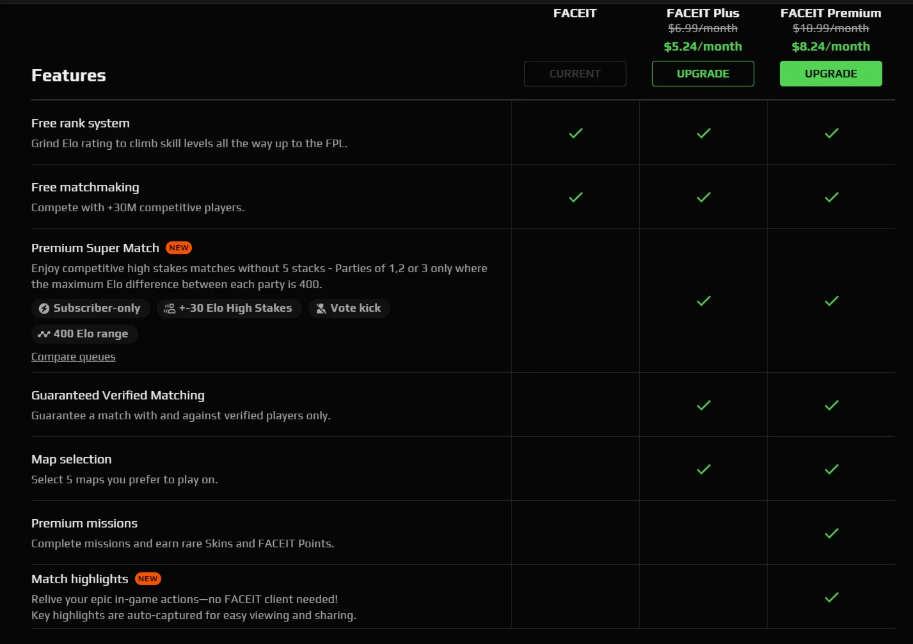The image size is (913, 644).
Task: Click the lightning icon in Subscriber-only tag
Action: [x=44, y=309]
